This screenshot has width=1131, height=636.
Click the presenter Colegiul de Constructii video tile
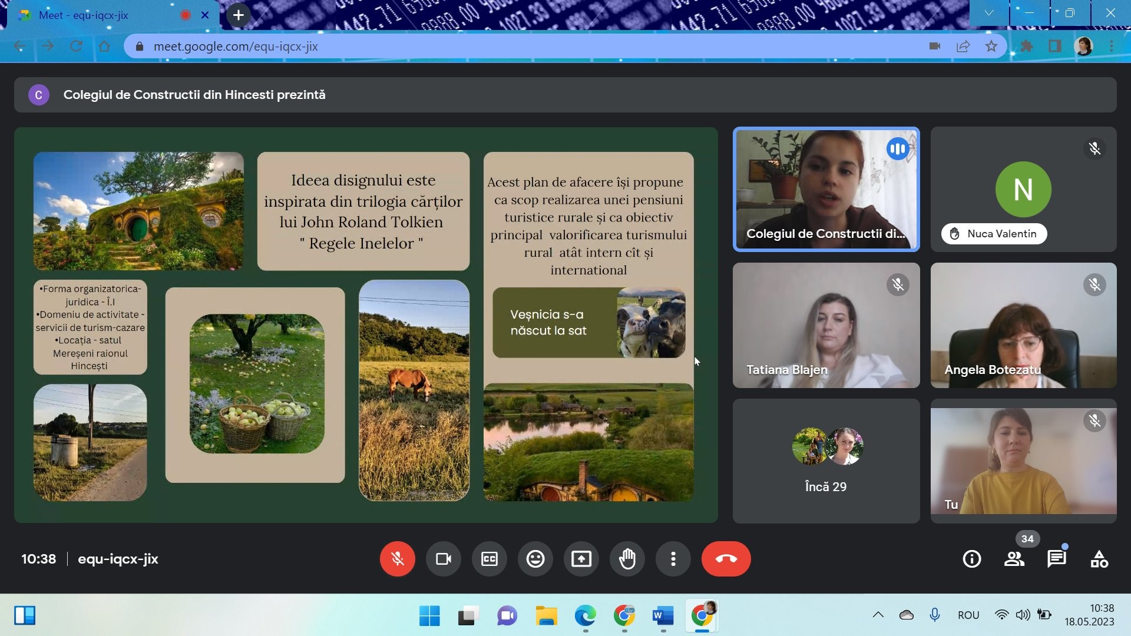point(826,190)
